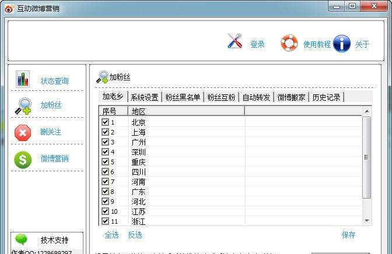Uncheck row 9 河北 checkbox
This screenshot has height=254, width=392.
coord(105,202)
